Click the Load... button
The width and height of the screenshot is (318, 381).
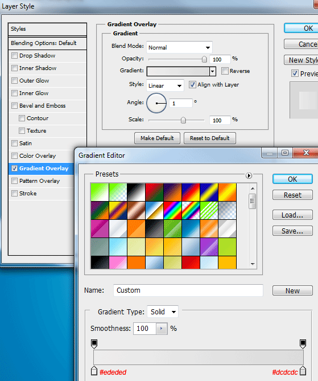pos(292,215)
